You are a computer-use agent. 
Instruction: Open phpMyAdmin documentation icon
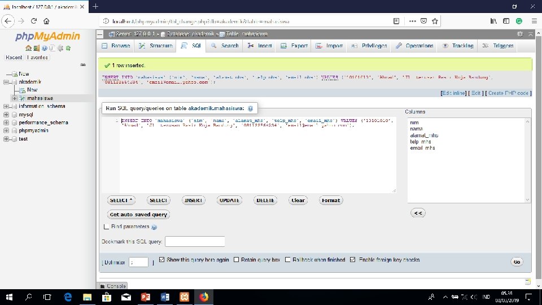[44, 48]
